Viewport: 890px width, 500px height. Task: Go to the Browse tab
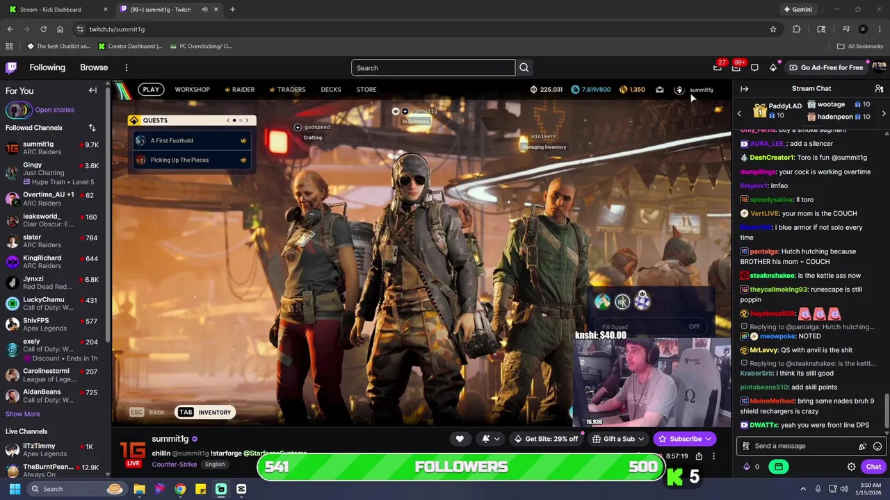tap(94, 67)
